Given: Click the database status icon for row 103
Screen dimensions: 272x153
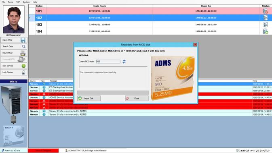Looking at the screenshot, I should 266,25.
